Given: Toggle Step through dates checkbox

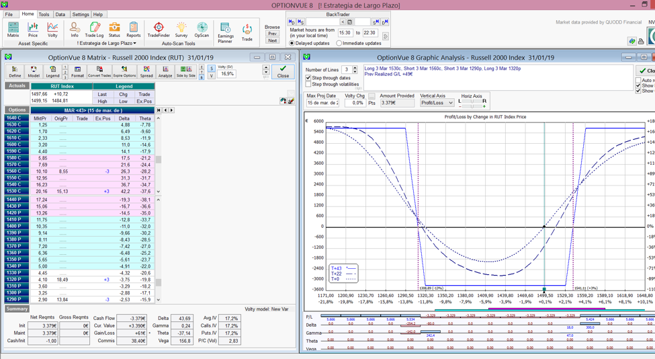Looking at the screenshot, I should (x=308, y=78).
